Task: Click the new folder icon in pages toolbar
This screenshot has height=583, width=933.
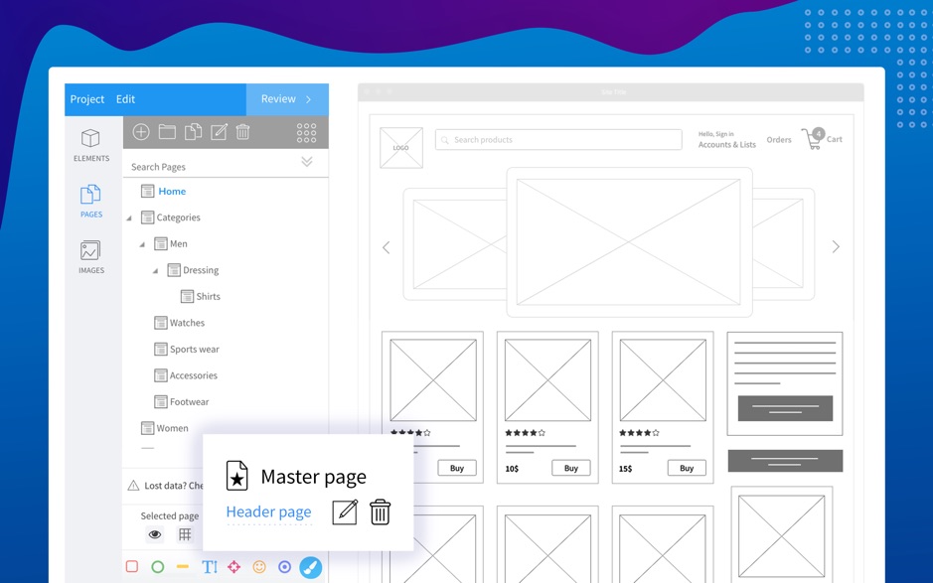Action: pyautogui.click(x=167, y=132)
